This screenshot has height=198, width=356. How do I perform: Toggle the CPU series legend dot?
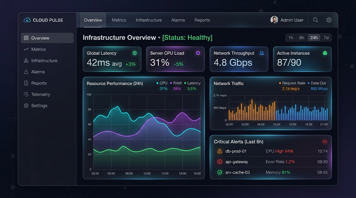pos(157,83)
